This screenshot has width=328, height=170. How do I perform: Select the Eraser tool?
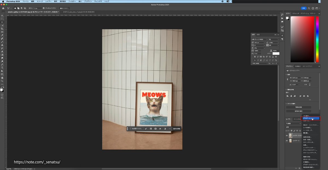[2, 51]
